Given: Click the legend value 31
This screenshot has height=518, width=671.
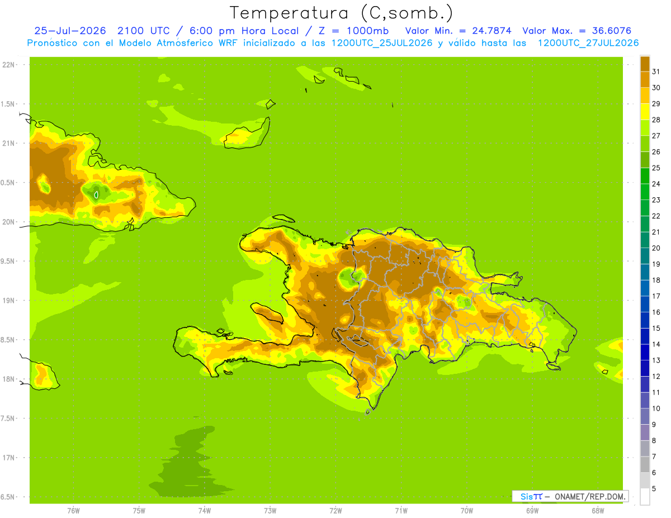Looking at the screenshot, I should pyautogui.click(x=656, y=72).
